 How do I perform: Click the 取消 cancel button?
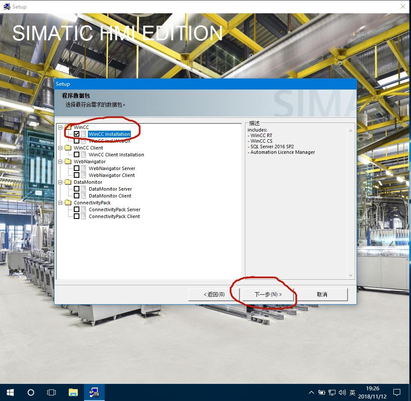322,294
